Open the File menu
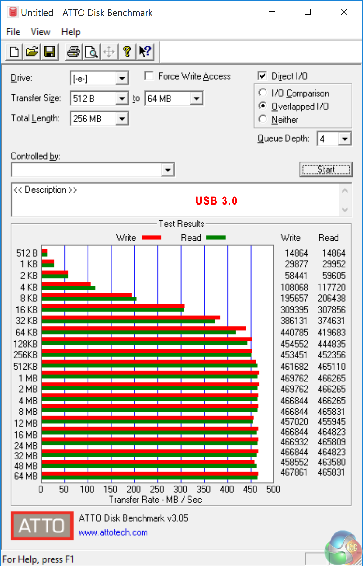The height and width of the screenshot is (566, 363). (x=13, y=32)
